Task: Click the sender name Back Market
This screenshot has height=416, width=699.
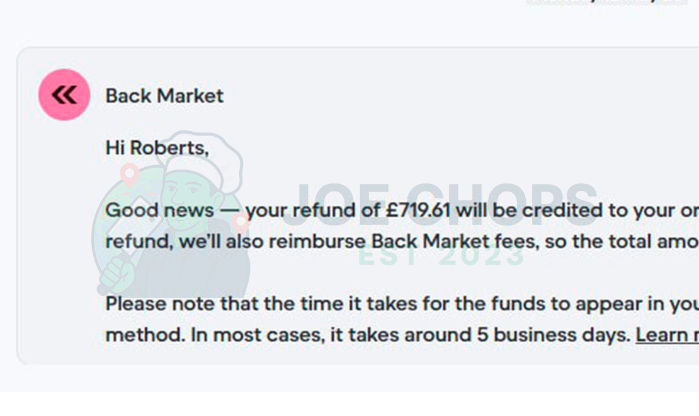Action: pyautogui.click(x=164, y=95)
